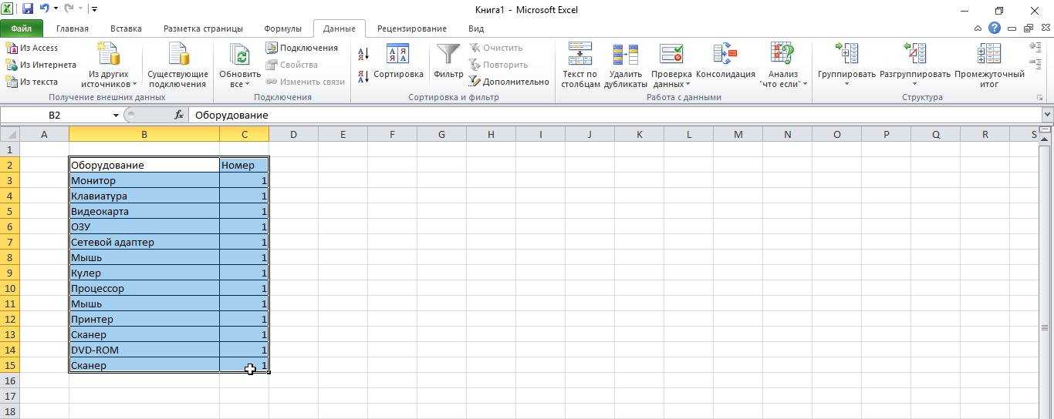
Task: Click the Save icon in quick access toolbar
Action: [28, 9]
